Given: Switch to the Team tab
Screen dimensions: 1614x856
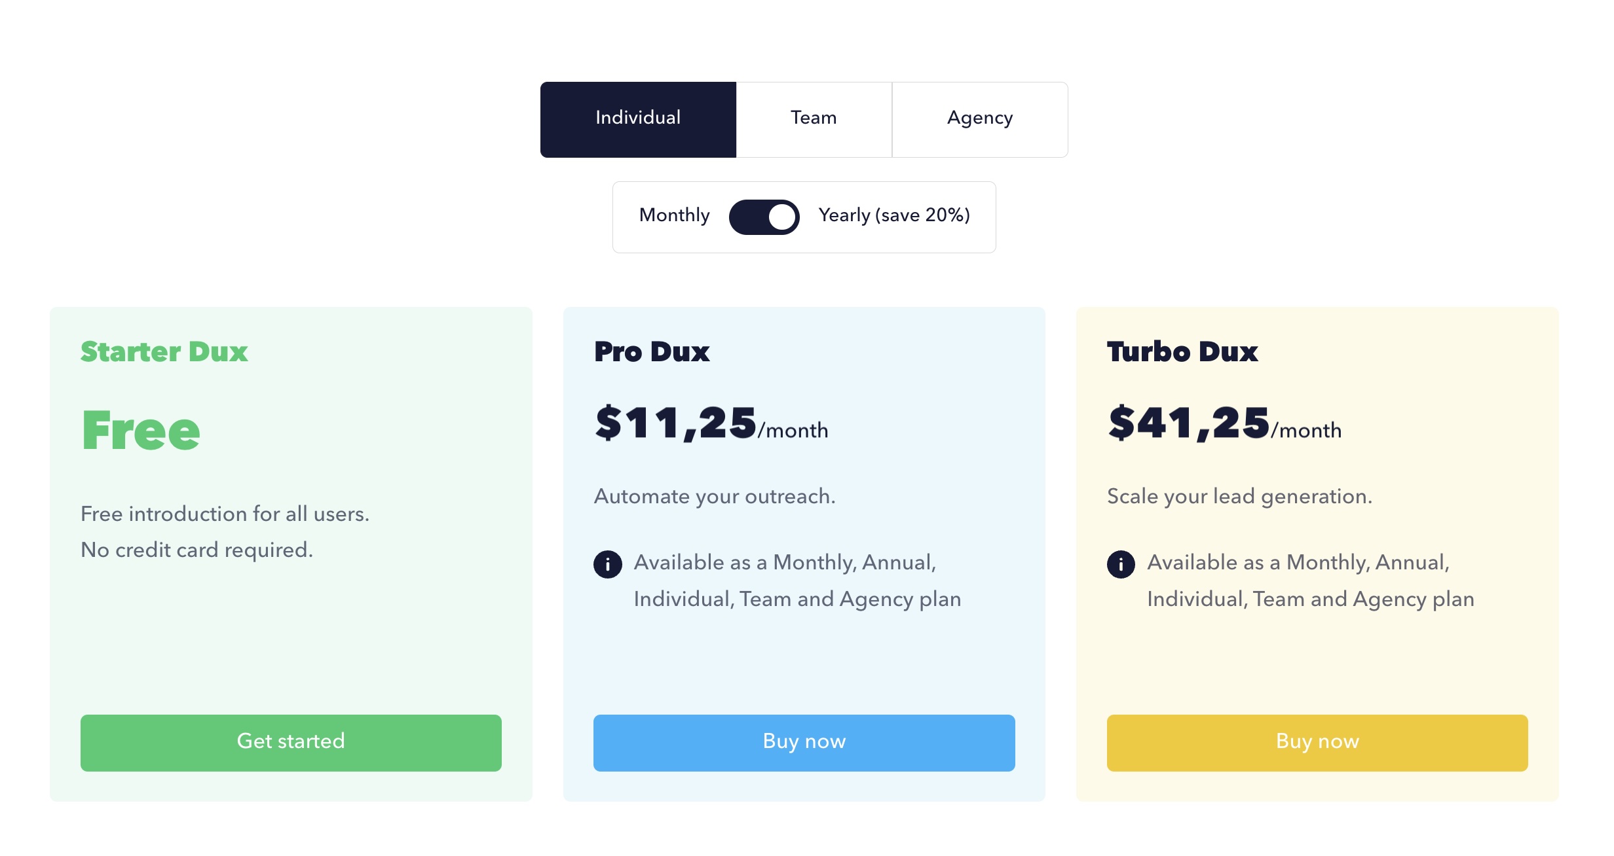Looking at the screenshot, I should pos(814,119).
